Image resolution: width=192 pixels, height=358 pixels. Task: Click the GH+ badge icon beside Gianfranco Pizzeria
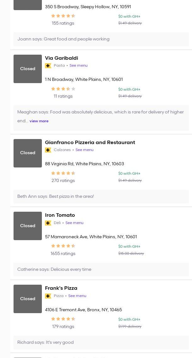(x=48, y=150)
